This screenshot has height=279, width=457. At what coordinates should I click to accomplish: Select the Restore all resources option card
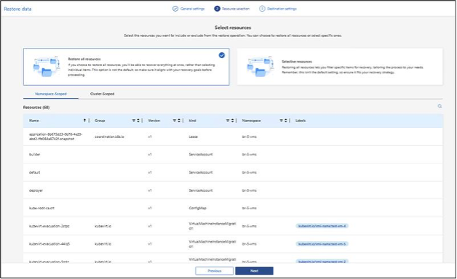126,67
